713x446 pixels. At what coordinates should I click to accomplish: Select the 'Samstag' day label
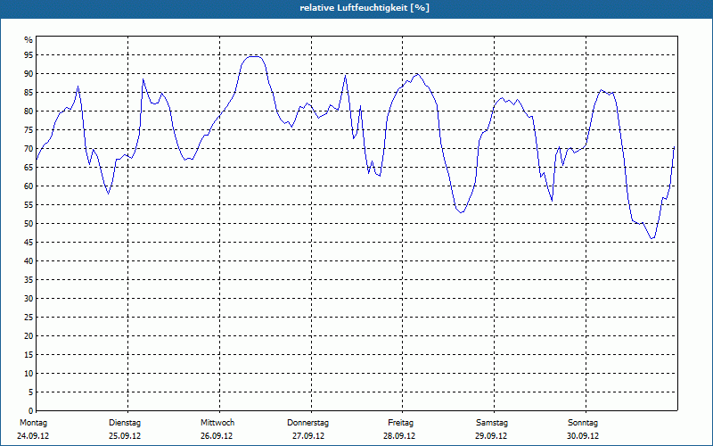tap(492, 423)
